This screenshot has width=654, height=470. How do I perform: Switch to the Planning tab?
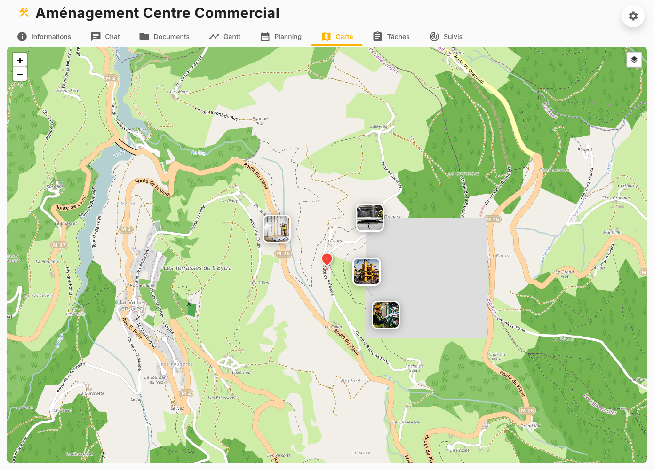281,37
